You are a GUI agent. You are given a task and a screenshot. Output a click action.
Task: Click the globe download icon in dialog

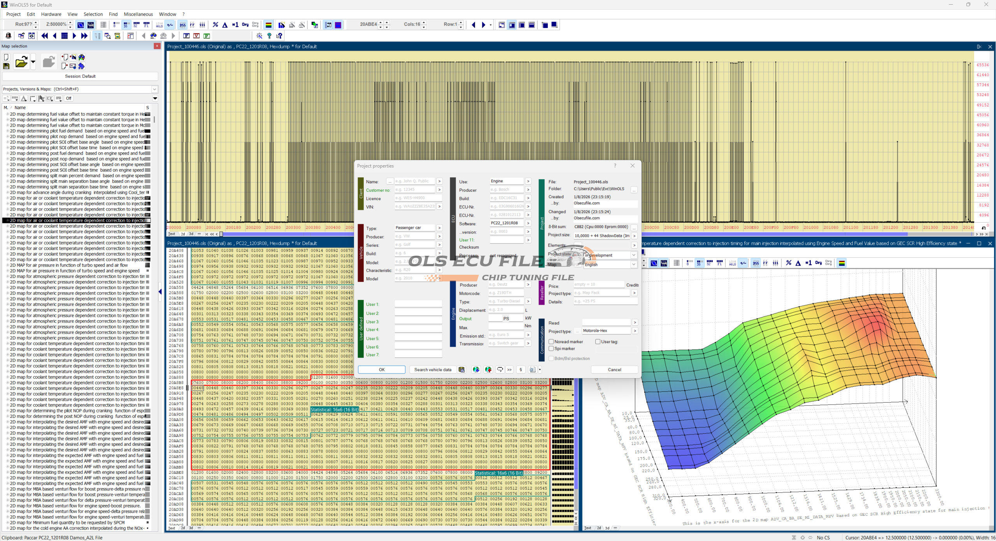click(476, 370)
